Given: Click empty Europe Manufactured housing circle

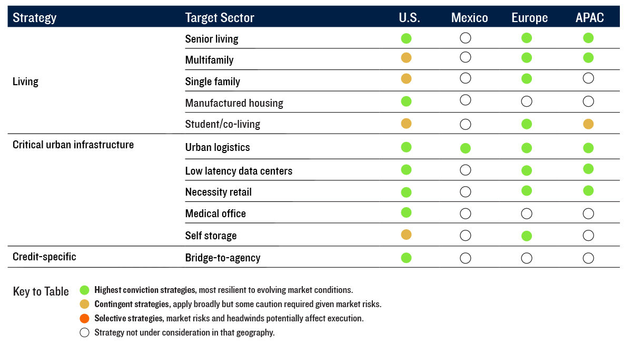Looking at the screenshot, I should 527,102.
